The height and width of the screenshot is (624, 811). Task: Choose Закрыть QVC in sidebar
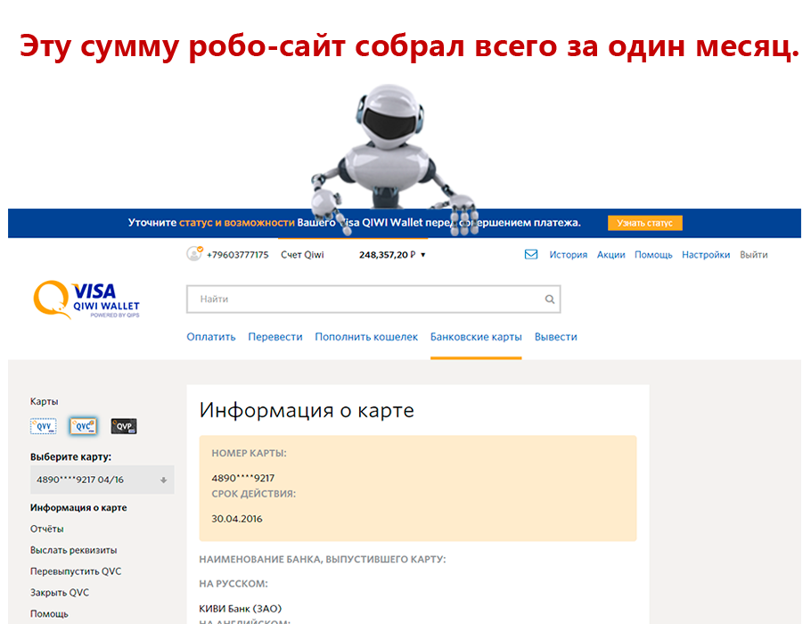[60, 593]
